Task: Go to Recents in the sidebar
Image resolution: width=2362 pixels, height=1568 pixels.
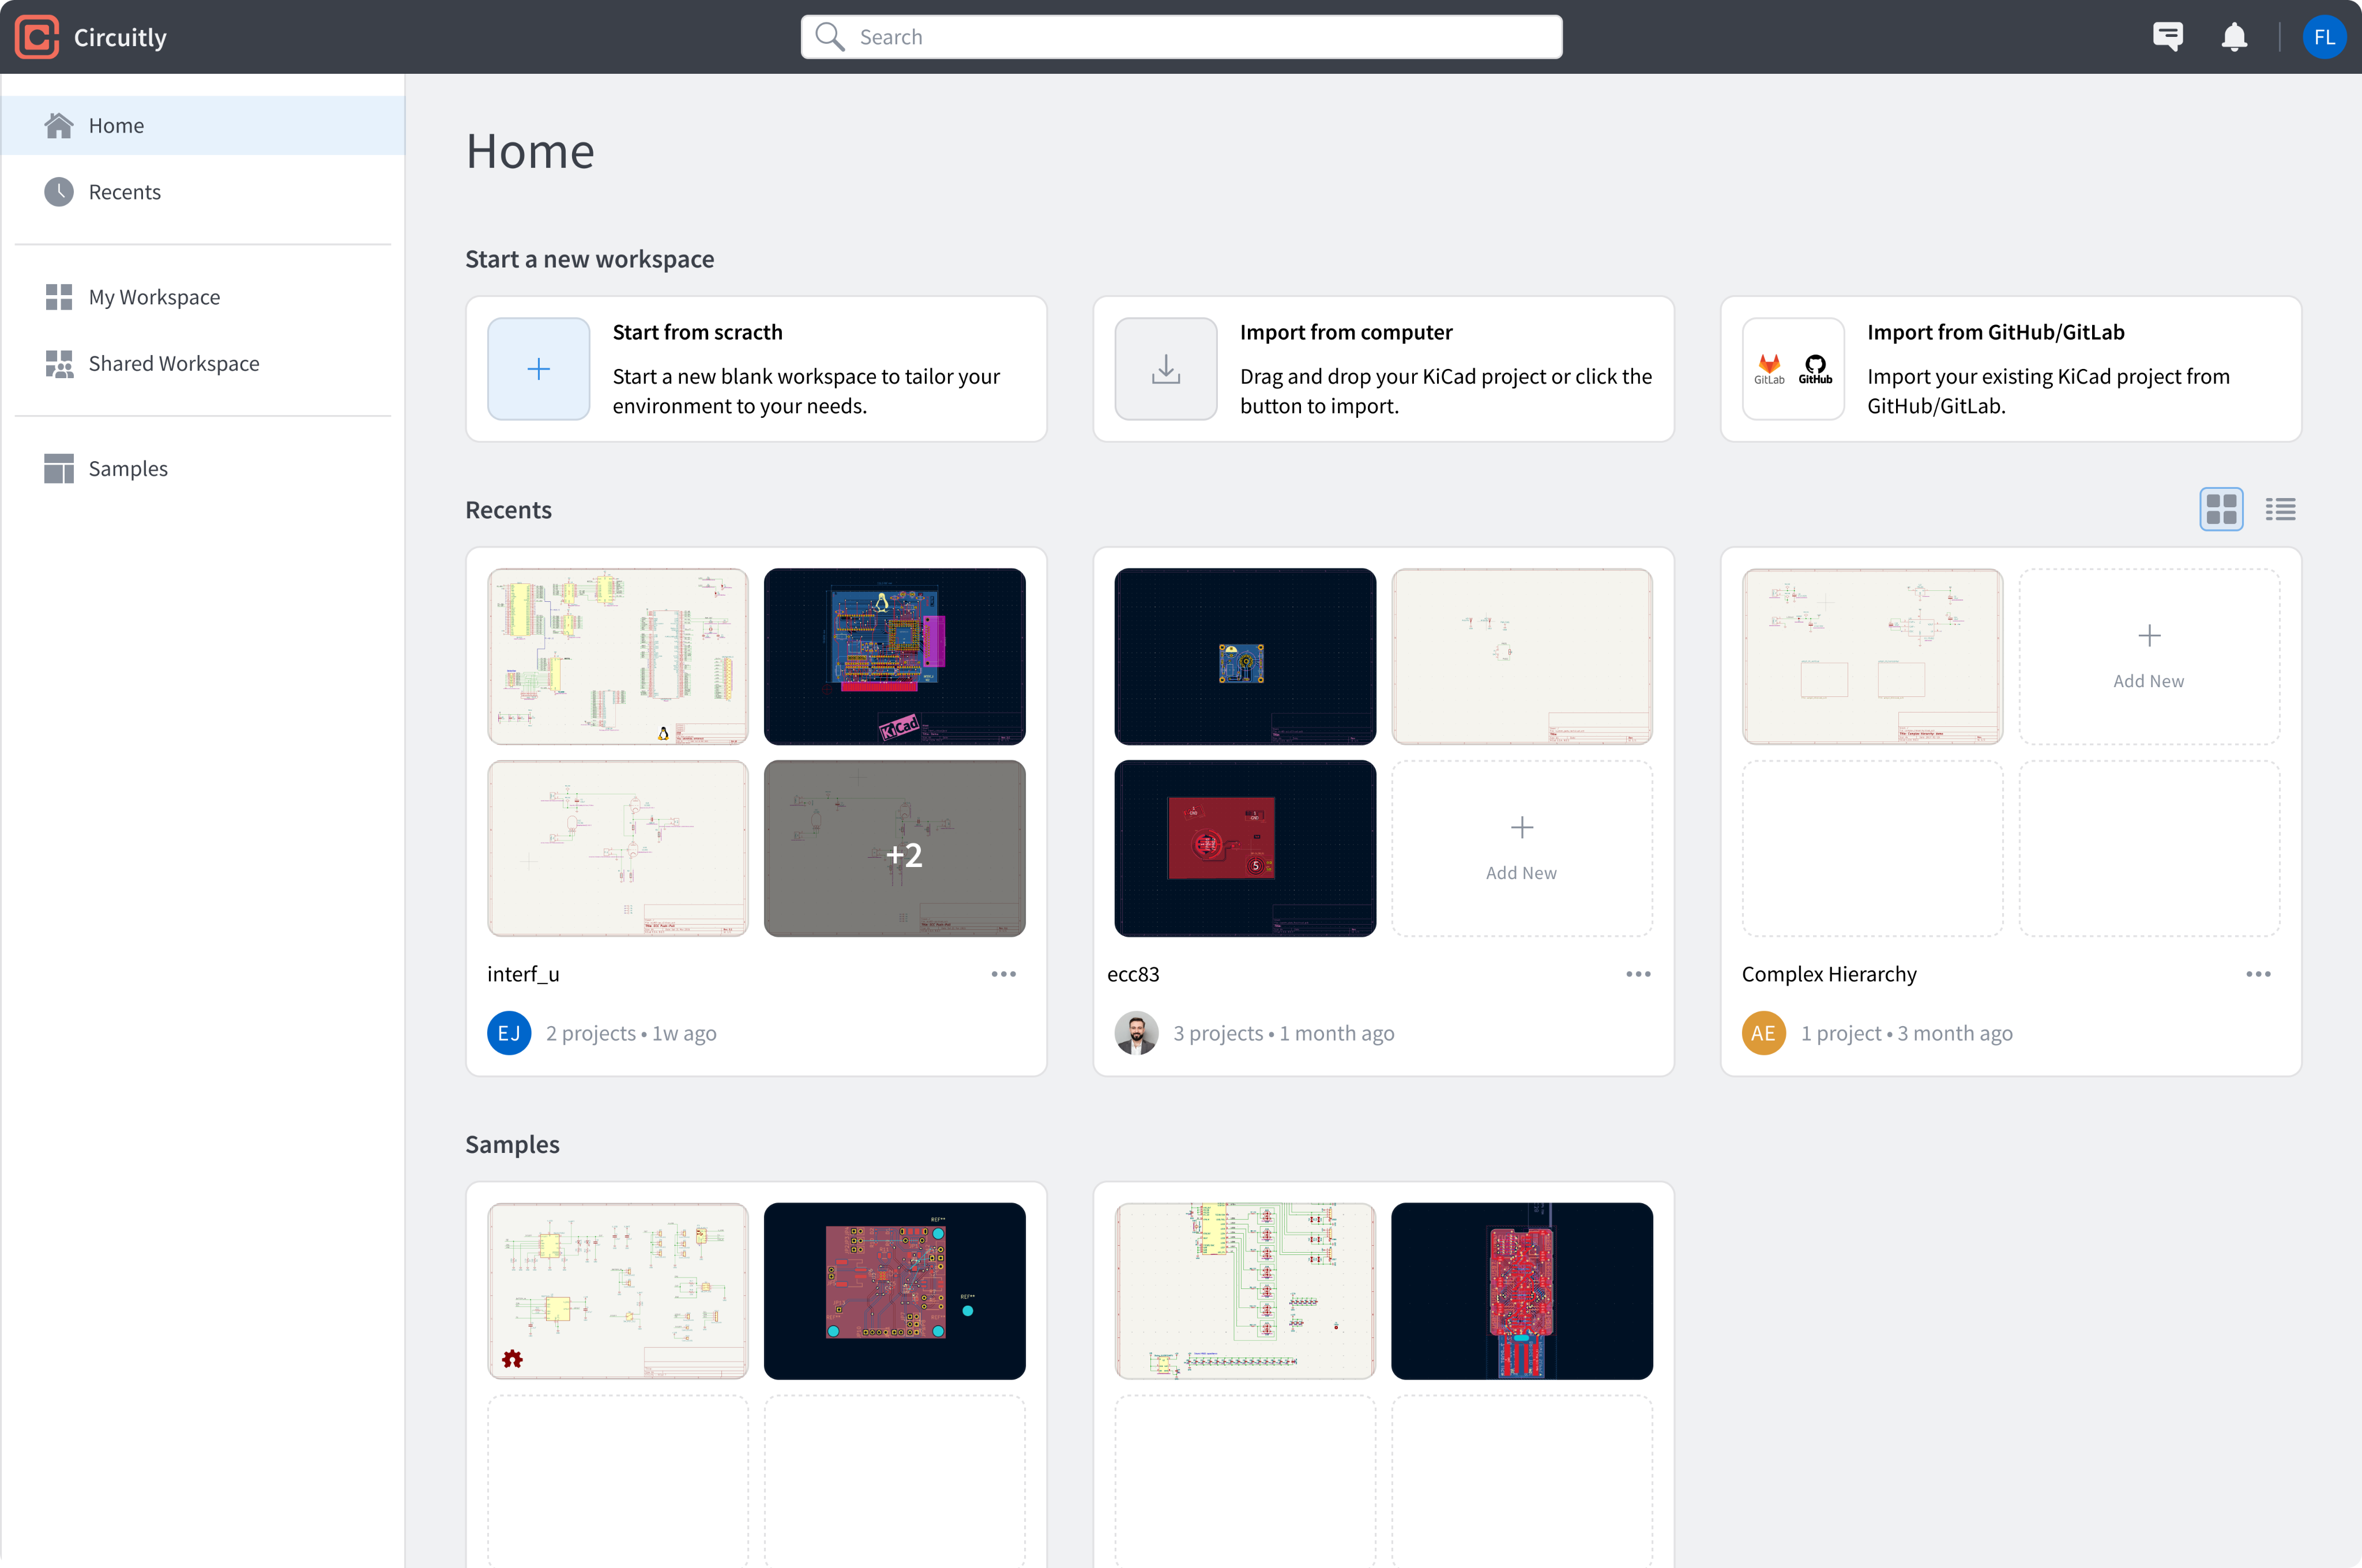Action: (x=124, y=192)
